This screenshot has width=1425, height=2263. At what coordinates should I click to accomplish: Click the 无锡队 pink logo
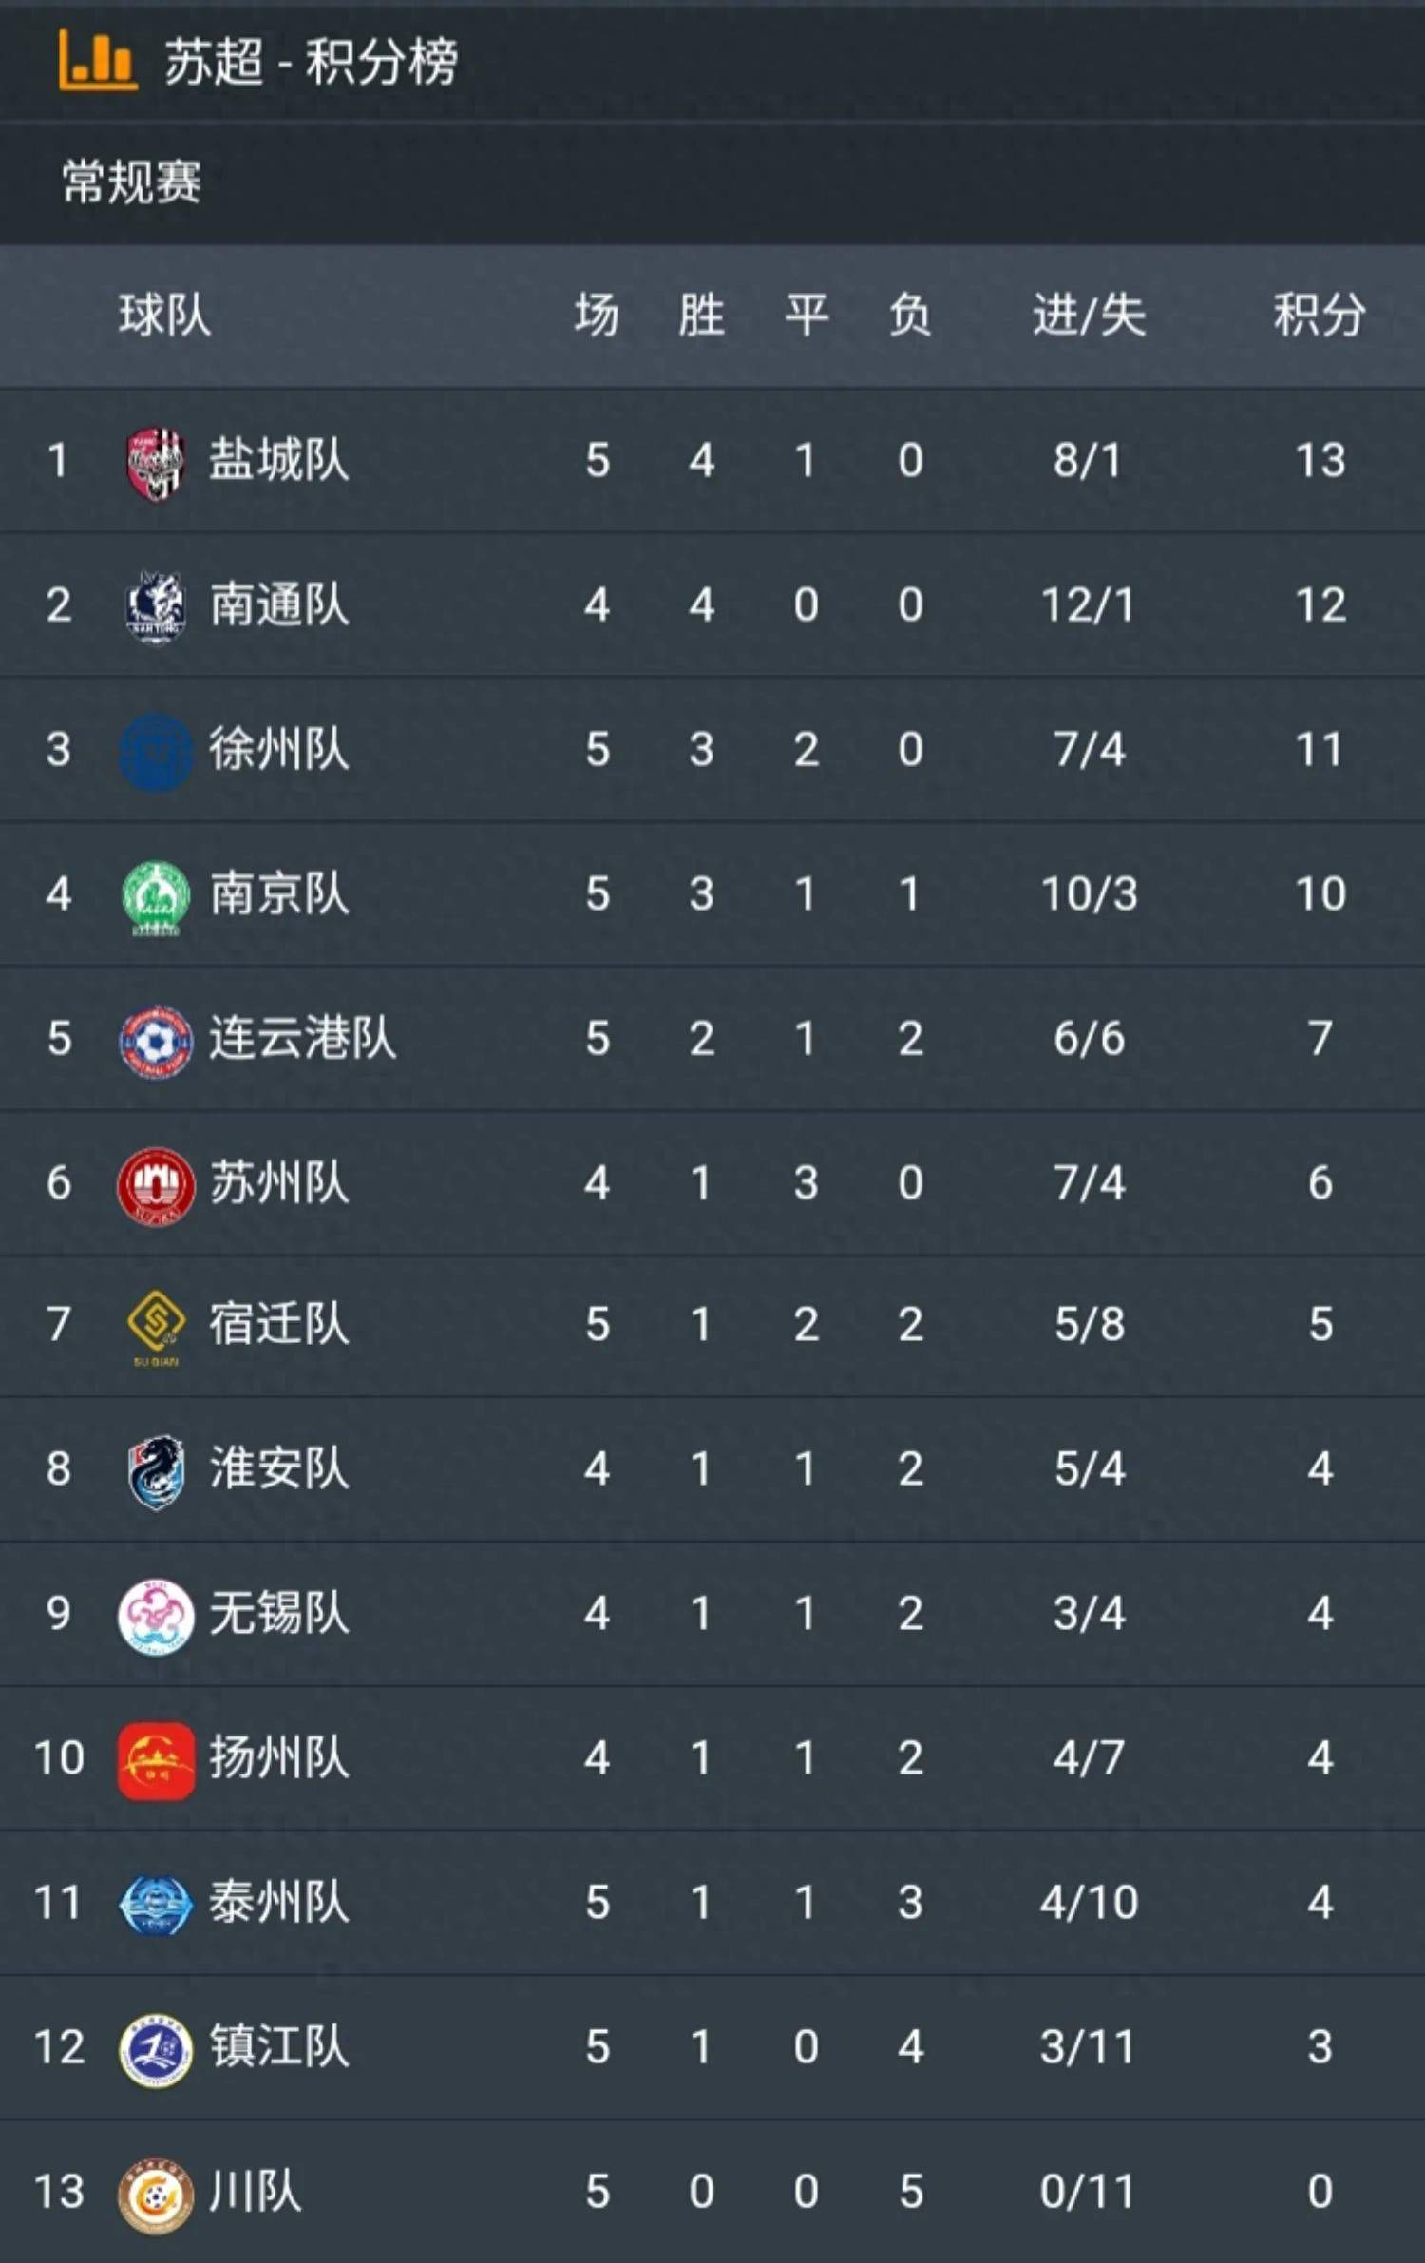coord(158,1617)
